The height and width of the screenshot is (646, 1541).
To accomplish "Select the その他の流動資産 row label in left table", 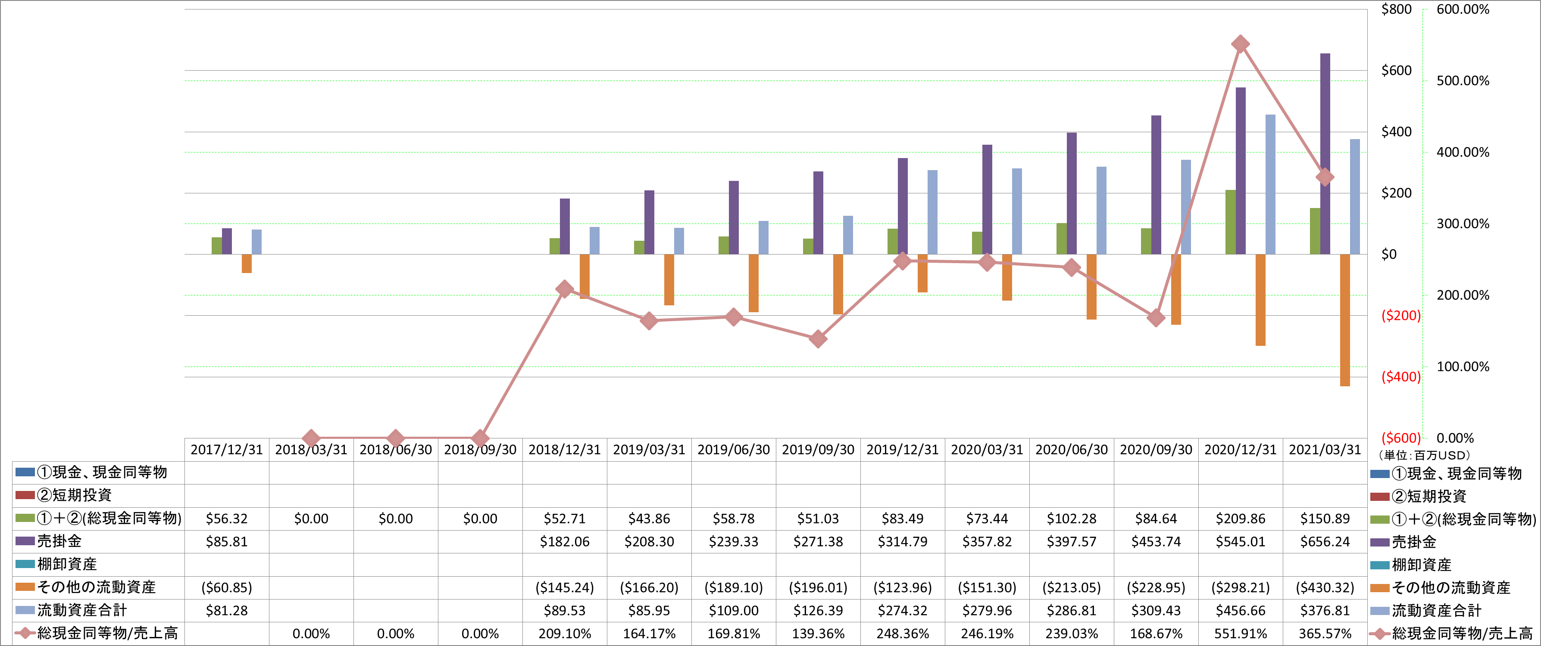I will click(96, 587).
